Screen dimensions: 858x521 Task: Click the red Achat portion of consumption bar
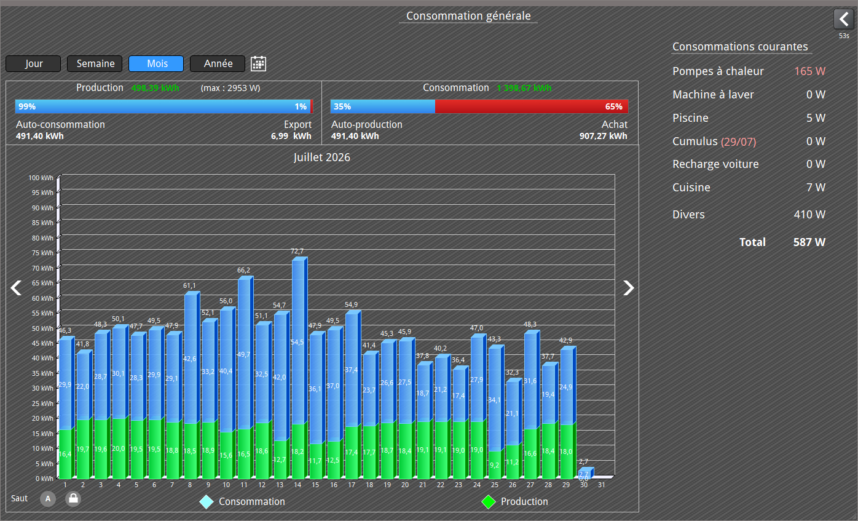[532, 106]
